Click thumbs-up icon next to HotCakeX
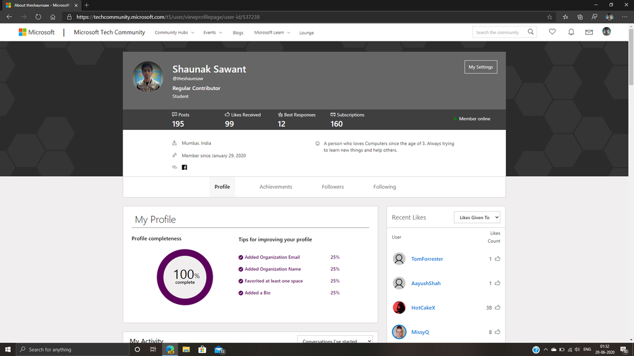The image size is (634, 356). tap(498, 308)
